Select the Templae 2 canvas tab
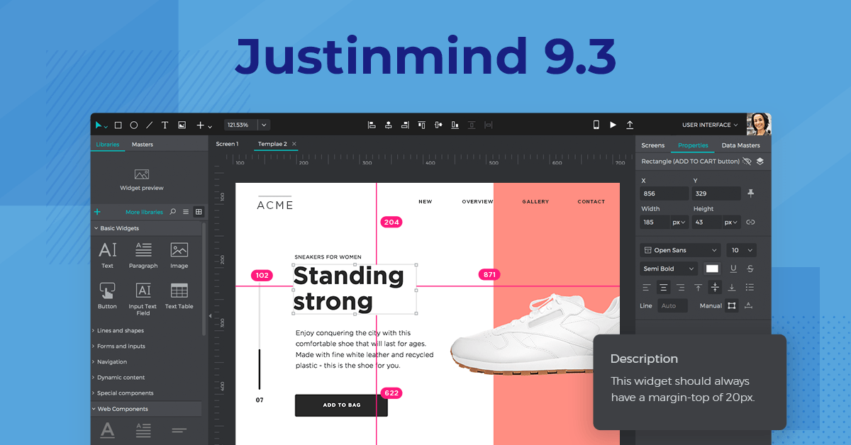Screen dimensions: 851x445 click(272, 144)
